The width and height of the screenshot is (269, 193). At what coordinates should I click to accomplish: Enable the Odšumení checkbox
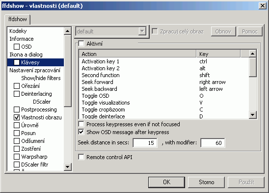pos(17,141)
